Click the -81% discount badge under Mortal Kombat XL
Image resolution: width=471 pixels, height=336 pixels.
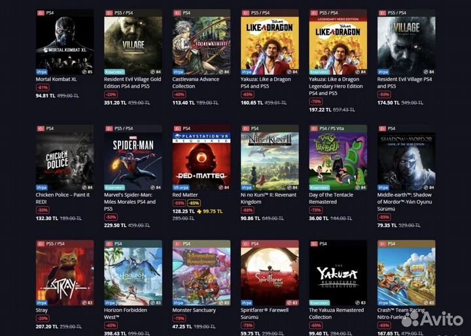[x=43, y=88]
